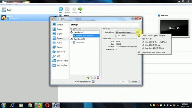Open Firefox from the taskbar

[x=38, y=105]
